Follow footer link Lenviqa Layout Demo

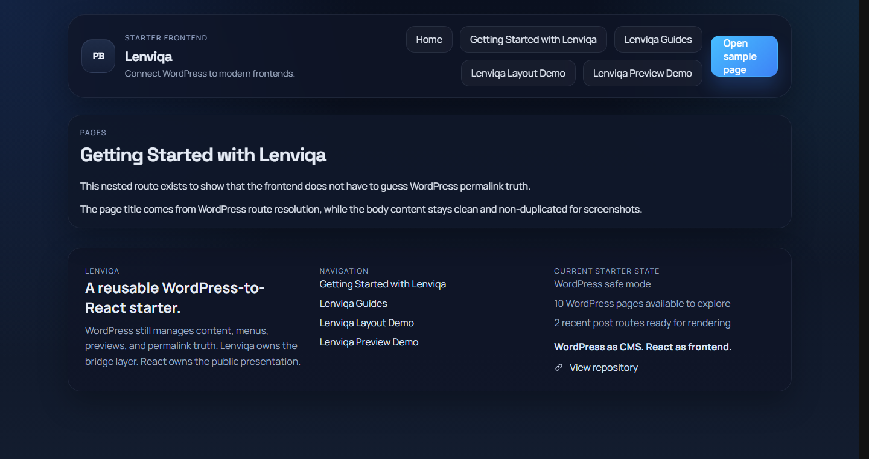[x=367, y=323]
